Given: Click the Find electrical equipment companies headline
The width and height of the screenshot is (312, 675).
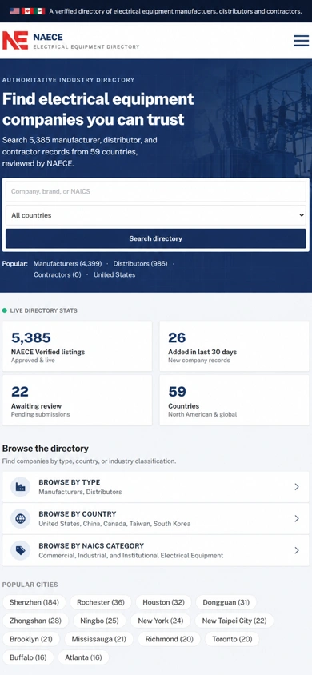Looking at the screenshot, I should point(98,109).
